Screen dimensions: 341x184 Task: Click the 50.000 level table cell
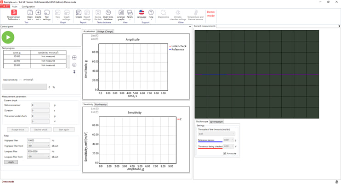pyautogui.click(x=17, y=65)
